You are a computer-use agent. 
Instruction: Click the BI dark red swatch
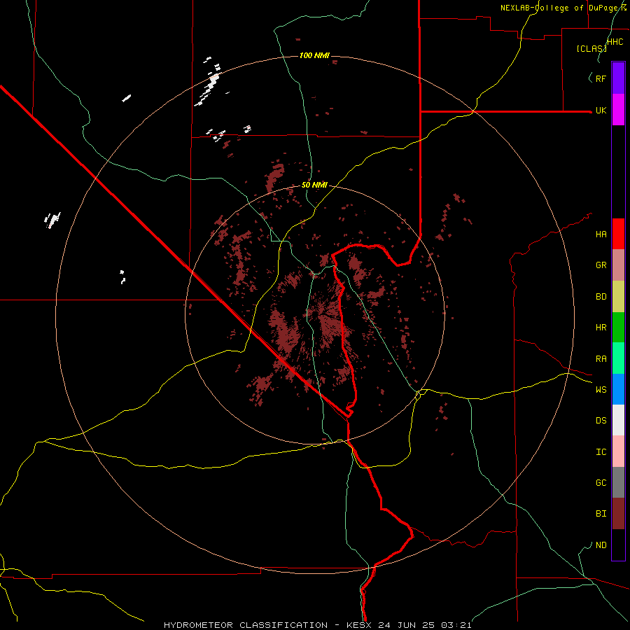(x=618, y=514)
